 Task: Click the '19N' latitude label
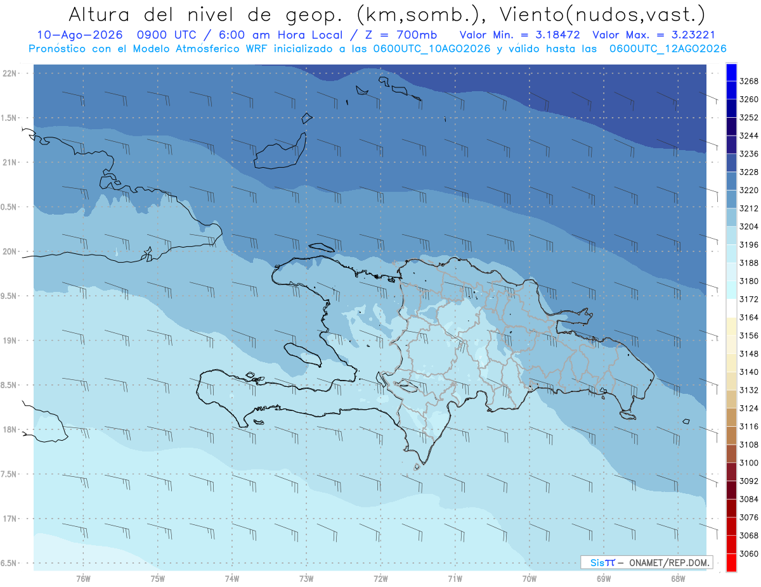(10, 341)
